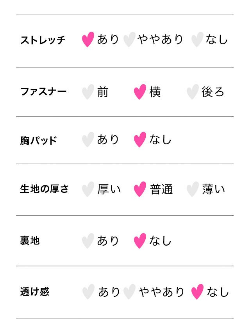Select the gray heart for 生地の厚さ 厚い
This screenshot has height=334, width=250.
(88, 189)
